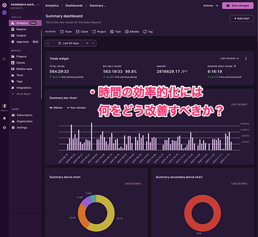Click the Integrations plug icon
The height and width of the screenshot is (237, 258).
[x=13, y=88]
